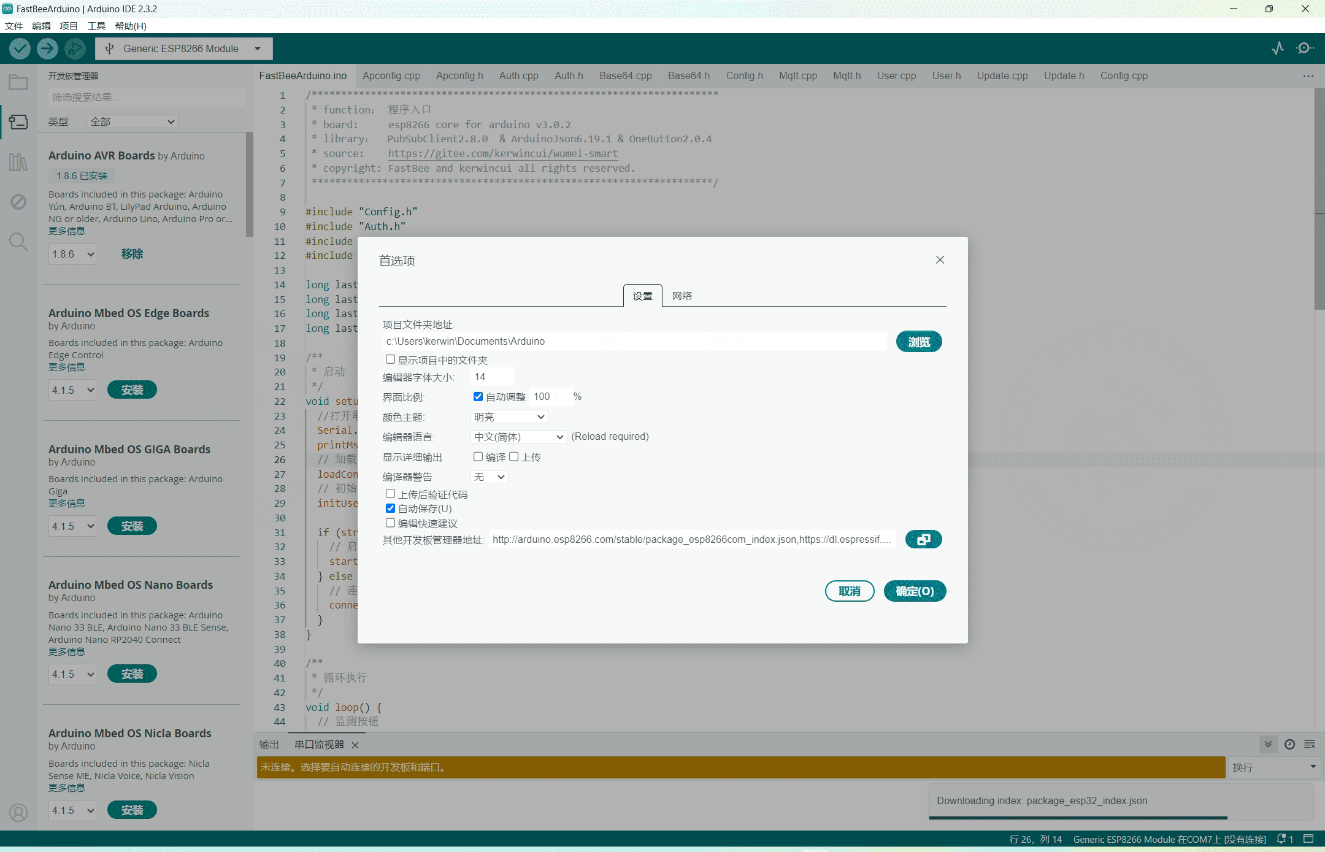Screen dimensions: 1325x852
Task: Open the Mqtt.cpp editor tab
Action: tap(797, 75)
